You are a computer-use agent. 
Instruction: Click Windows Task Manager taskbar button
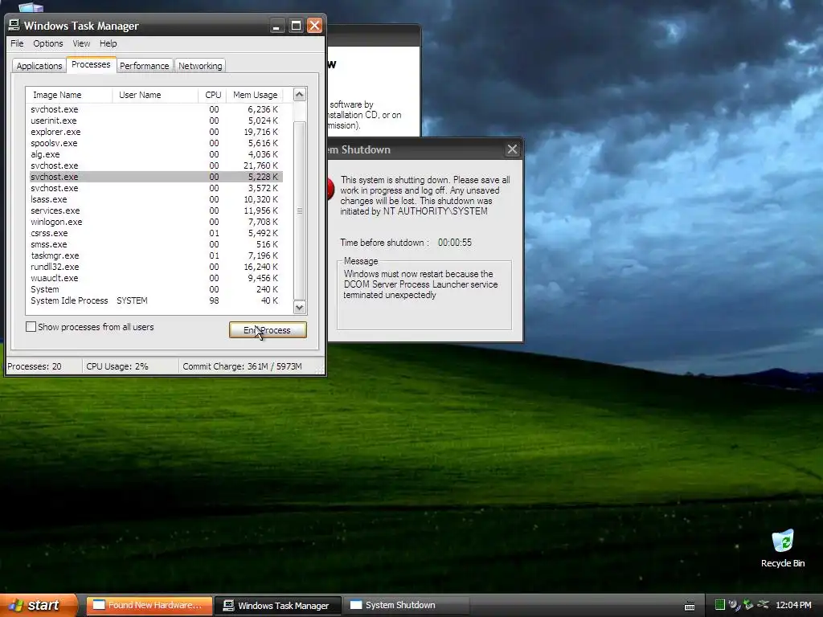(279, 606)
